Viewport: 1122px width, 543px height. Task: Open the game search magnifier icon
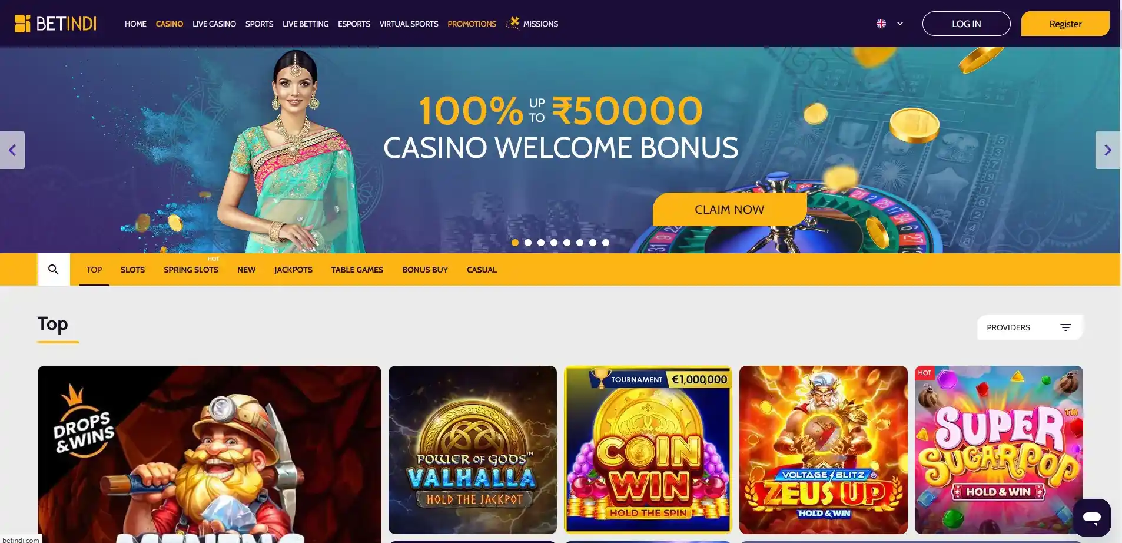(x=54, y=270)
